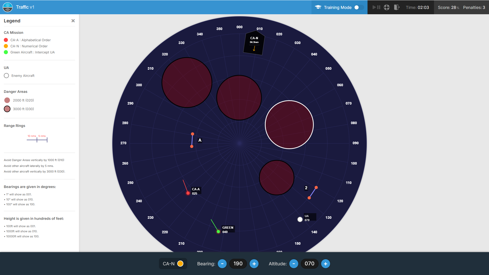The width and height of the screenshot is (489, 275).
Task: Click waypoint A label on the radar
Action: pos(200,140)
